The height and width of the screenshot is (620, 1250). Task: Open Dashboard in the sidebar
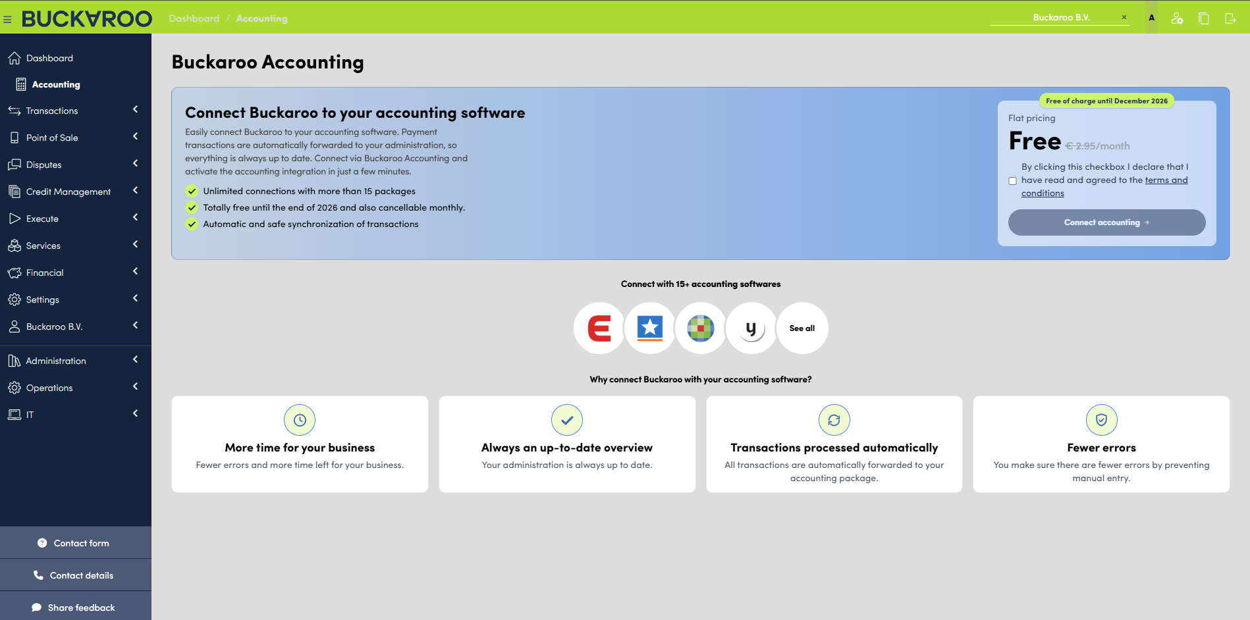76,58
